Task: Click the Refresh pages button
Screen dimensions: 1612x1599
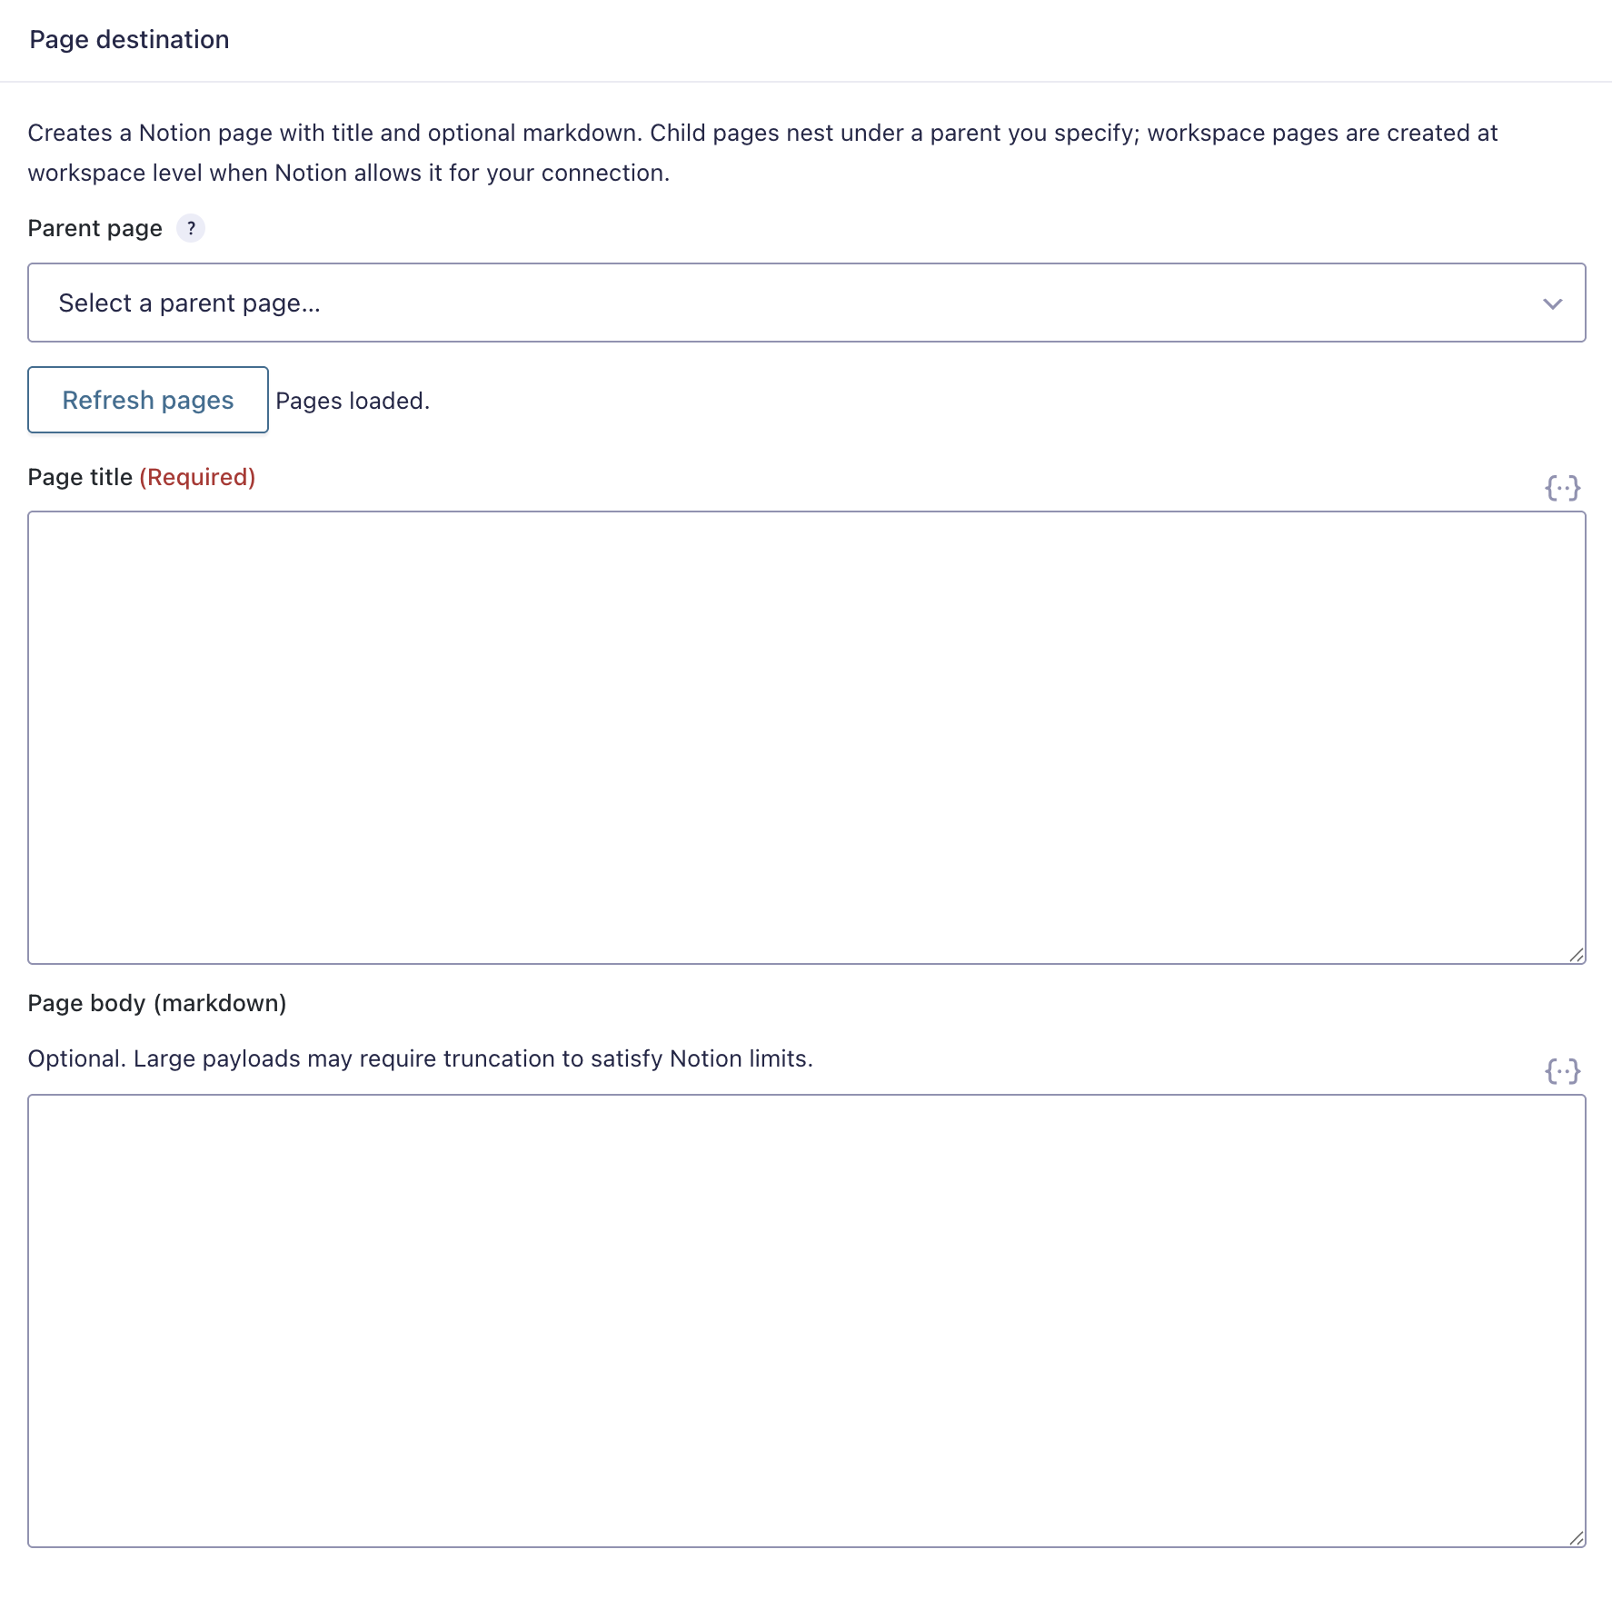Action: pos(148,400)
